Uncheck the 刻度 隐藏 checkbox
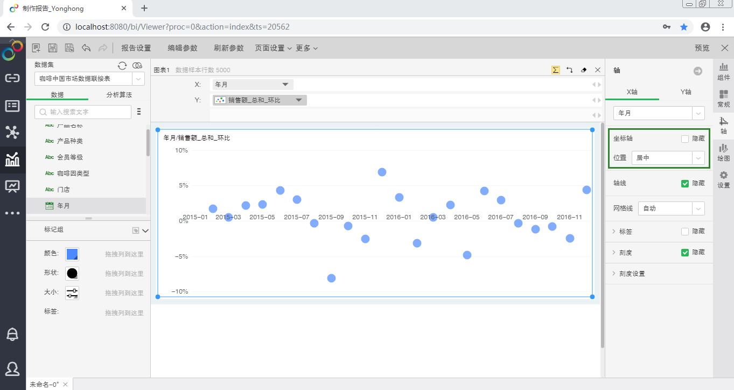734x390 pixels. point(685,253)
